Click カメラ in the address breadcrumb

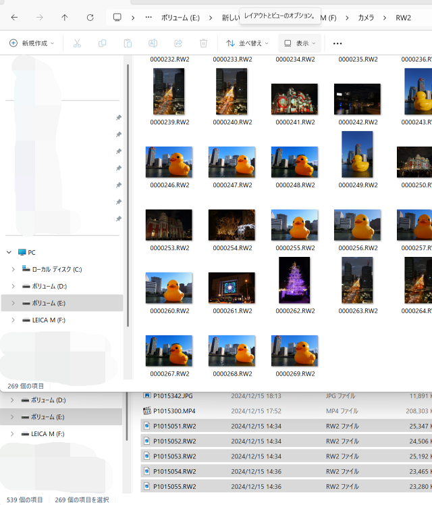366,18
